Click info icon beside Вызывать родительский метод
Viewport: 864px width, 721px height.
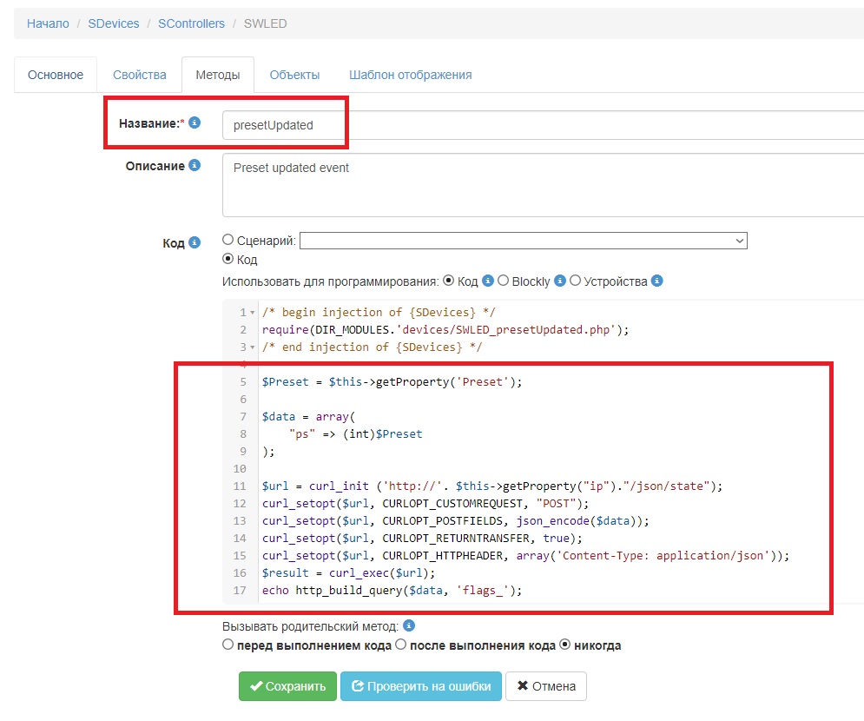tap(410, 625)
